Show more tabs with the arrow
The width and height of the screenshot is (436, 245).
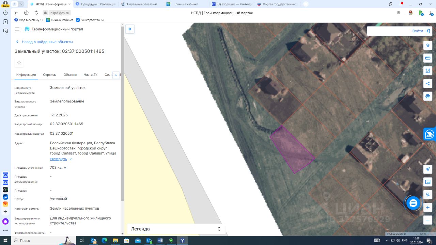pyautogui.click(x=116, y=75)
